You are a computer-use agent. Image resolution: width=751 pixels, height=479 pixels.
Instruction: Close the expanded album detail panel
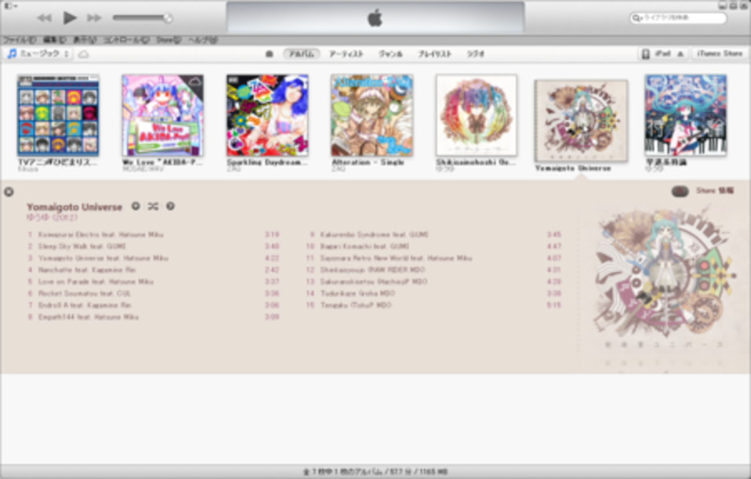(9, 192)
